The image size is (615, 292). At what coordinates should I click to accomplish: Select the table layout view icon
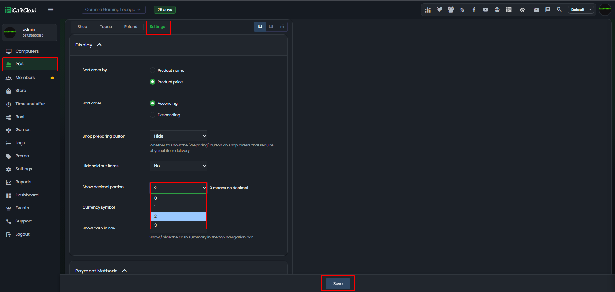click(x=282, y=27)
